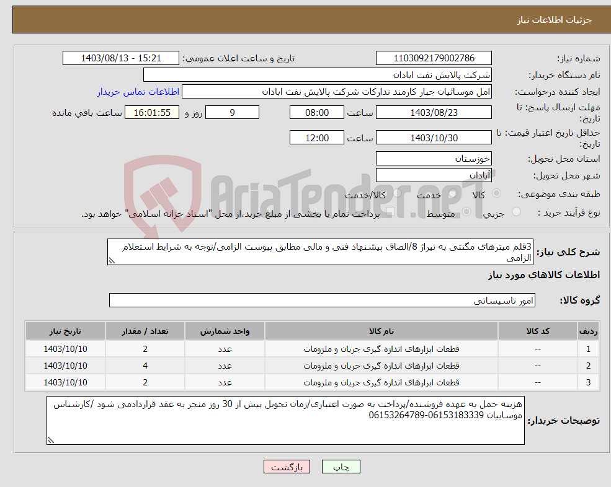Screen dimensions: 611x487
Task: Click the واحد شمارش column header
Action: pos(225,331)
